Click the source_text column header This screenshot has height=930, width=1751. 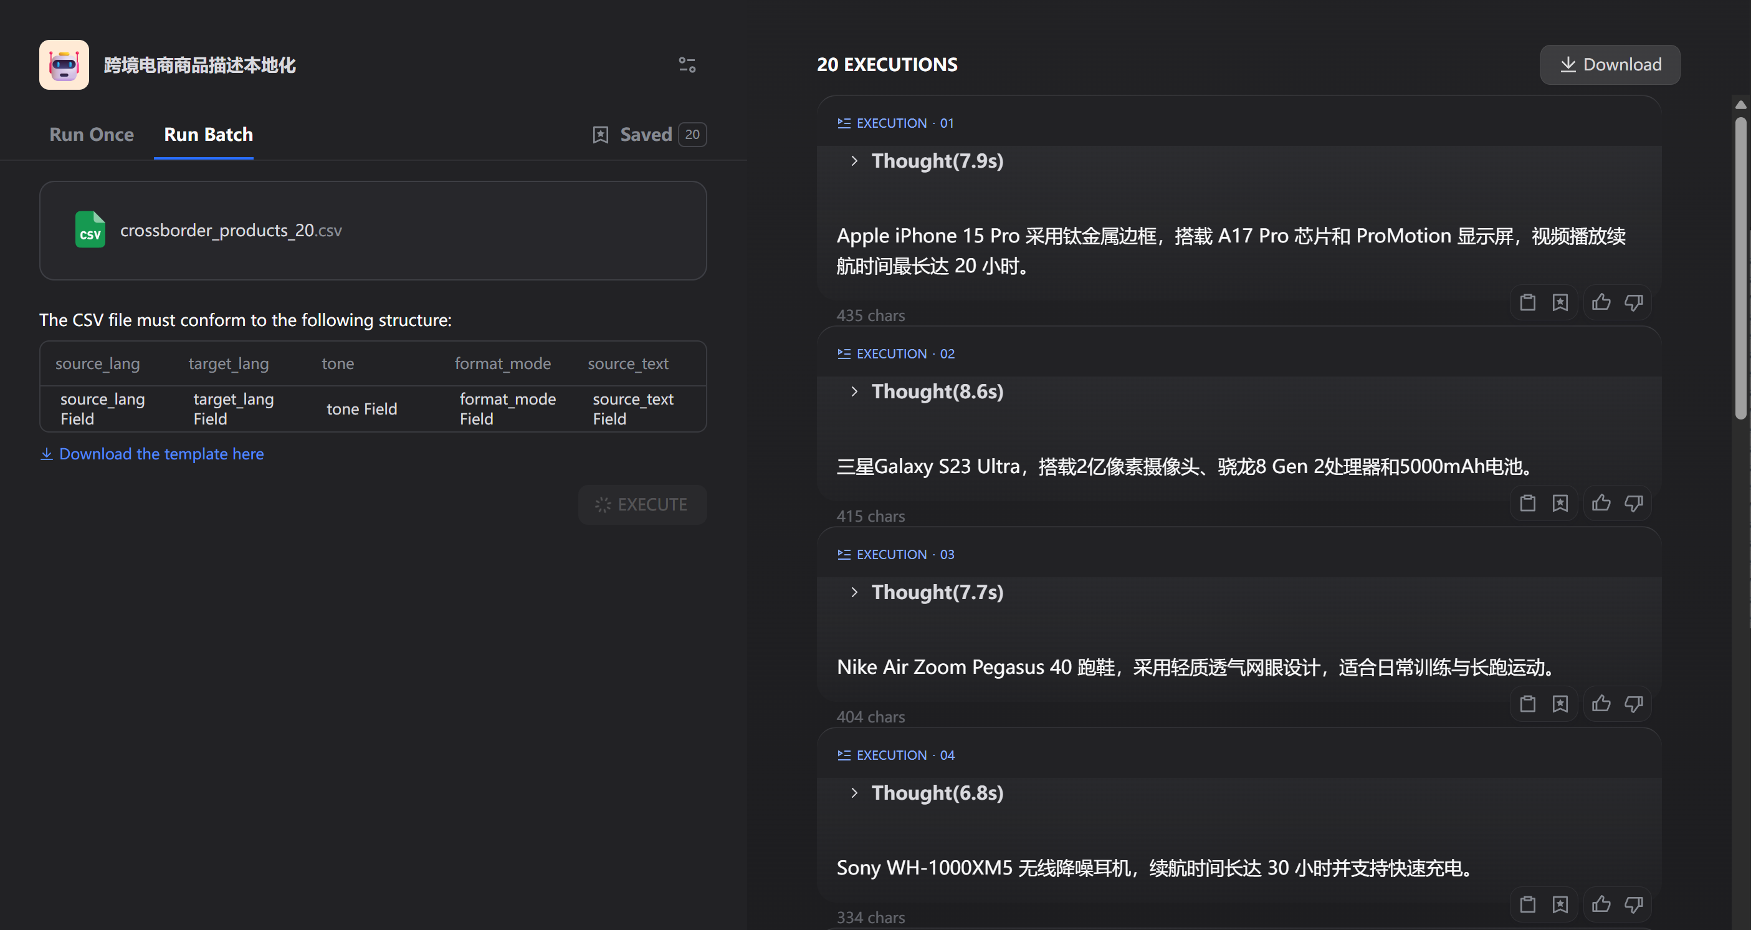[628, 363]
